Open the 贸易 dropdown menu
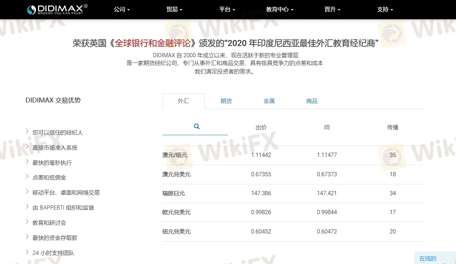The height and width of the screenshot is (264, 456). [174, 9]
